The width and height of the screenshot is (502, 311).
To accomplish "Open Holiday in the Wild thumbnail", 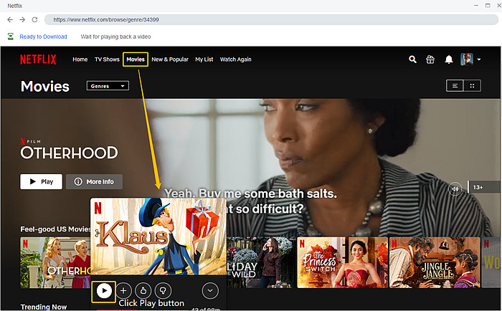I will tap(261, 262).
